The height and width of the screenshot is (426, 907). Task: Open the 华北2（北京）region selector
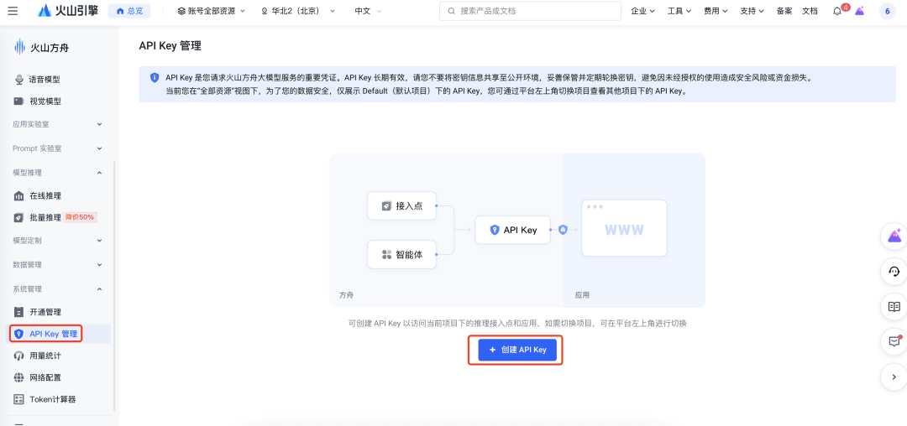point(298,11)
